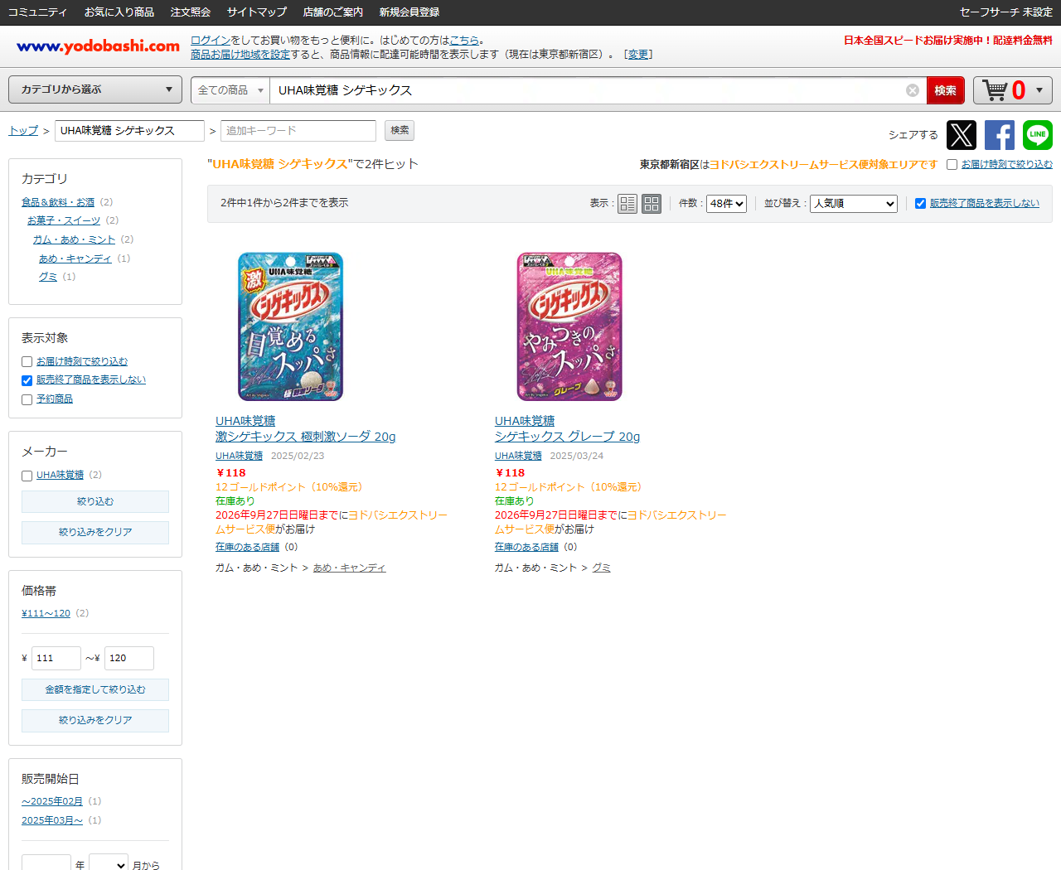Select ¥111〜120 price range link
The image size is (1061, 870).
46,613
